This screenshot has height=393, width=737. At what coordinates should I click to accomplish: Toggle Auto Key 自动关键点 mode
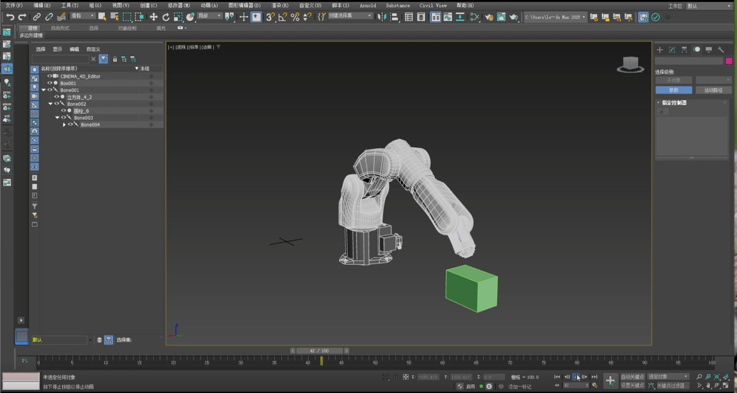(x=632, y=376)
